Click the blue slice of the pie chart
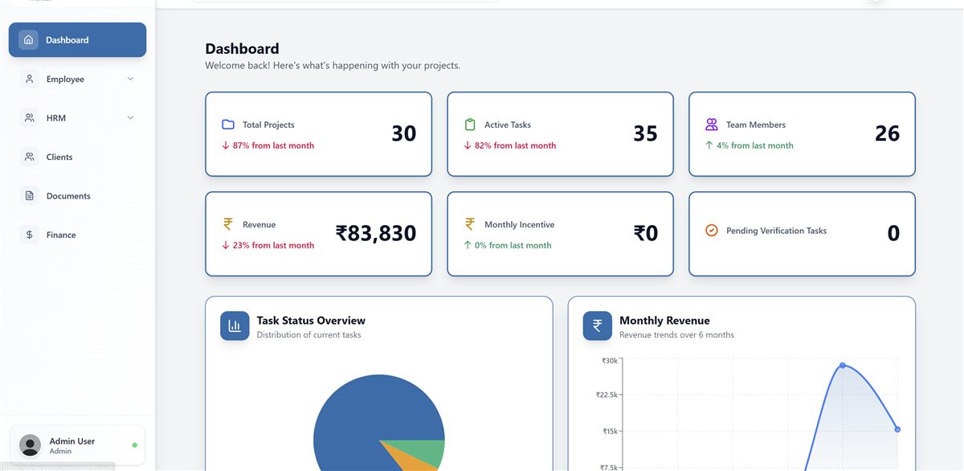Image resolution: width=964 pixels, height=471 pixels. (353, 418)
